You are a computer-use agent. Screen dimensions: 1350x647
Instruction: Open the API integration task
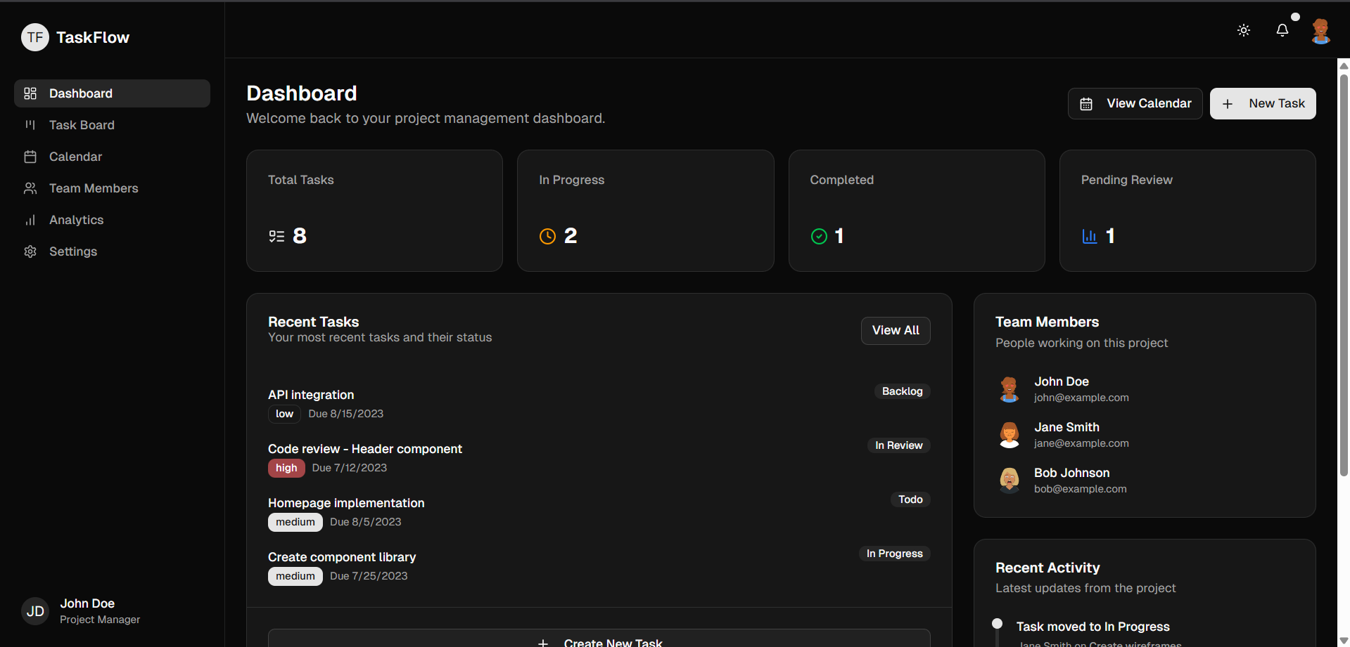point(311,395)
